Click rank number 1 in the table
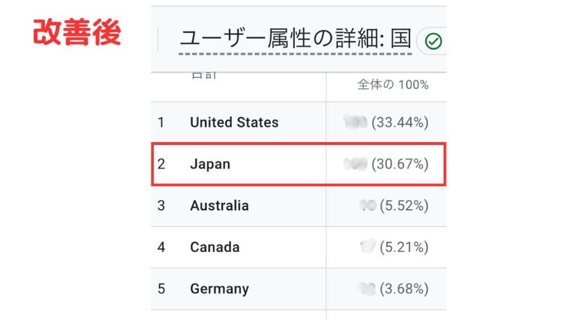 (x=161, y=123)
